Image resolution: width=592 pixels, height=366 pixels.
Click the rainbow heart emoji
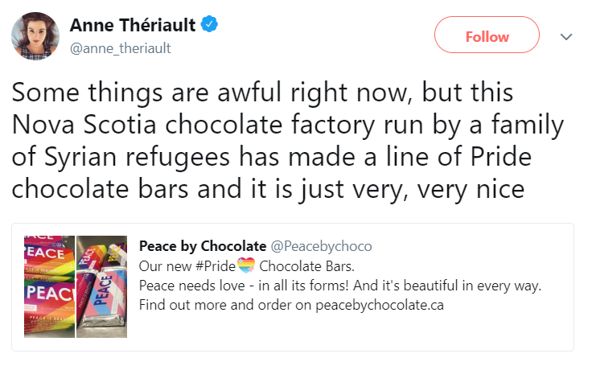point(245,266)
